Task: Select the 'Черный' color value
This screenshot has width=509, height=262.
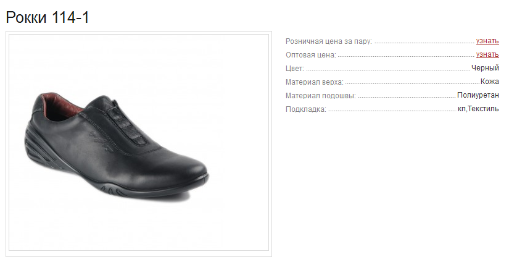Action: coord(485,68)
